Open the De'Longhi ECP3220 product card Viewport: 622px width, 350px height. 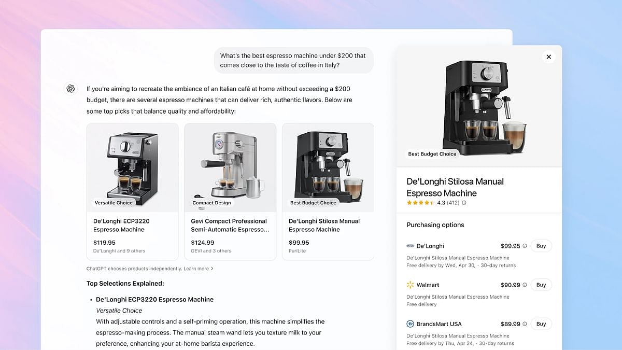click(x=132, y=191)
